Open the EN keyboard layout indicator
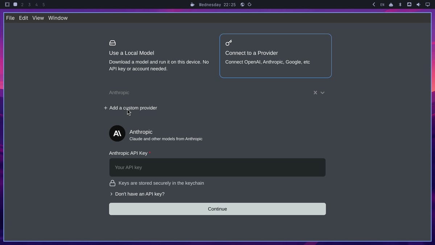 click(382, 5)
